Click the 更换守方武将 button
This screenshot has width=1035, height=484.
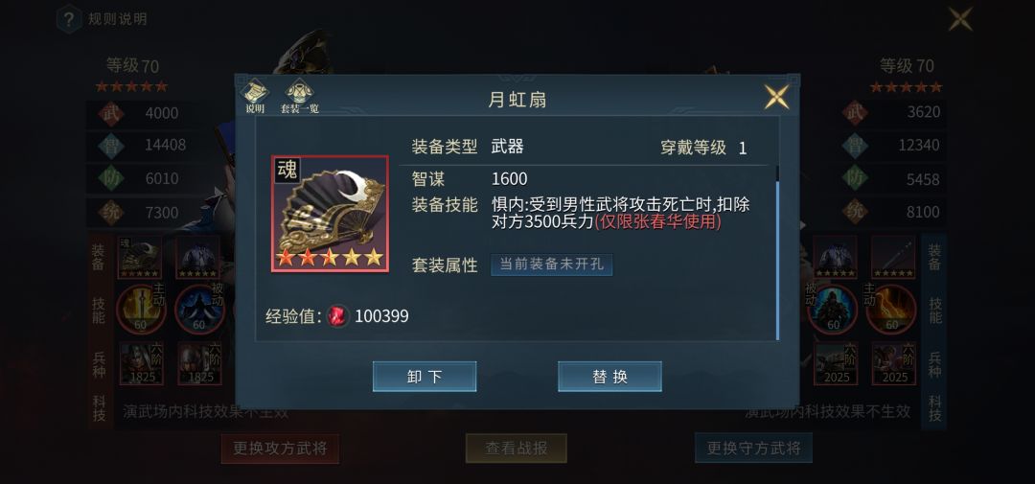pos(753,449)
